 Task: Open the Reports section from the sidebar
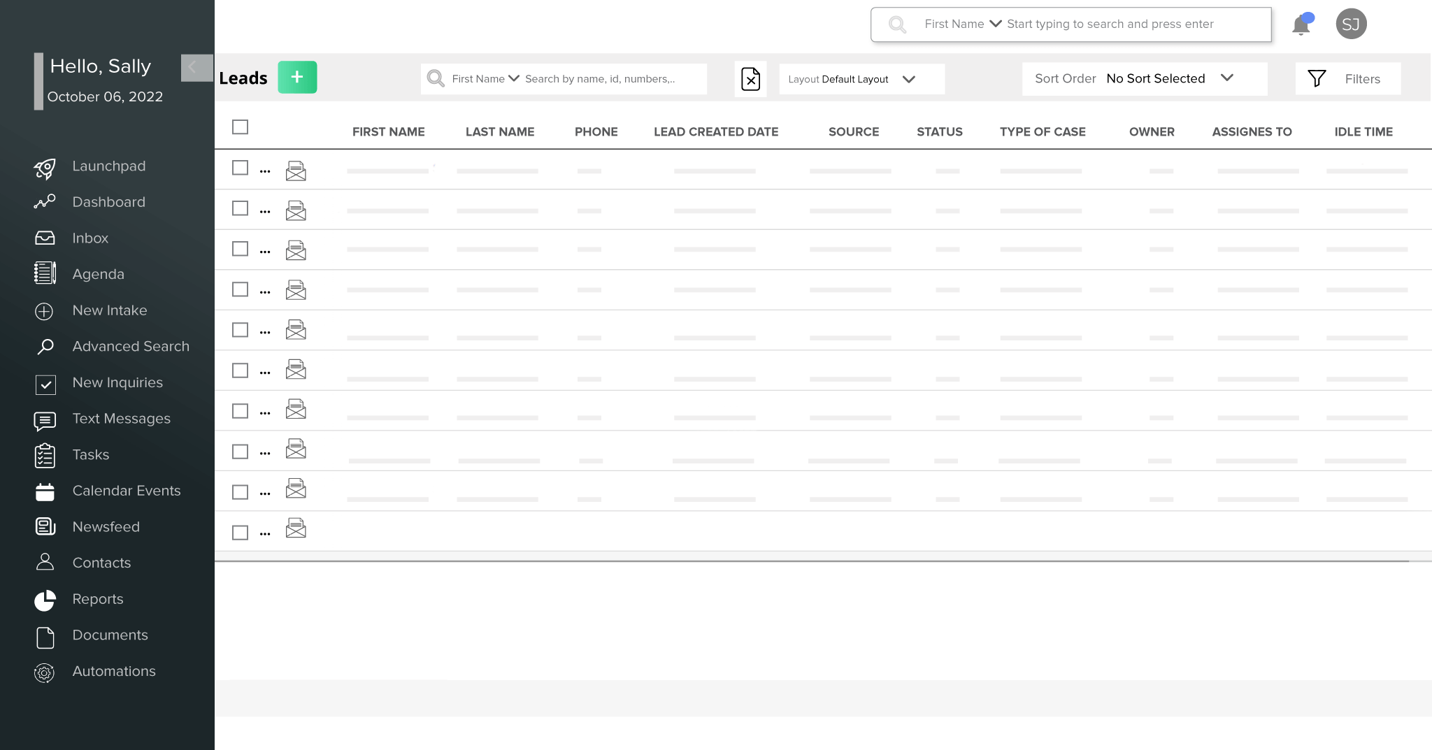point(45,599)
